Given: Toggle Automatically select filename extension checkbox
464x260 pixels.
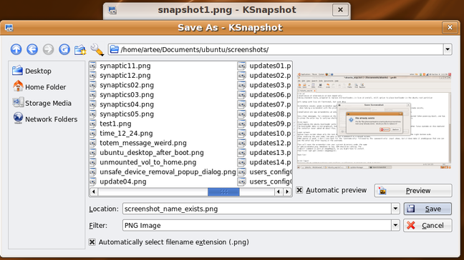Looking at the screenshot, I should coord(92,242).
